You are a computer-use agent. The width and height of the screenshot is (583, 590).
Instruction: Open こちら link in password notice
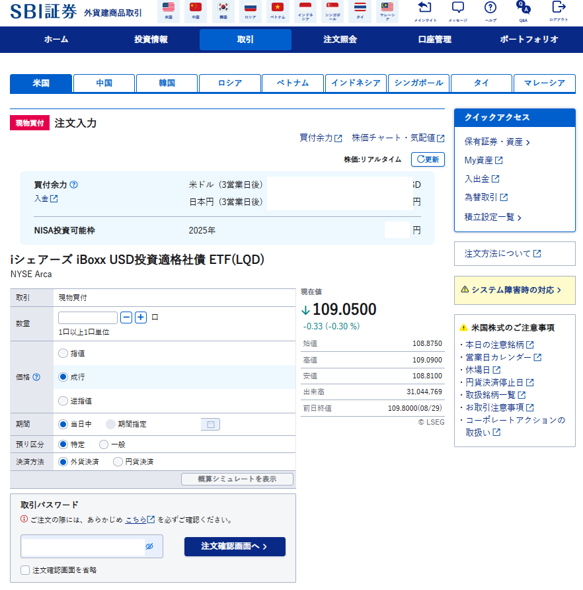point(139,520)
